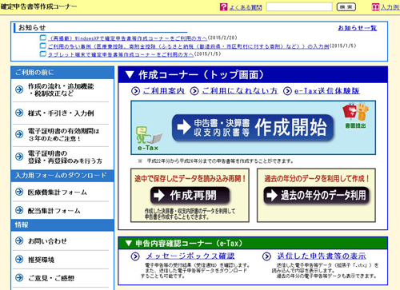Click the 過去の年分のデータ利用 button

click(x=317, y=196)
